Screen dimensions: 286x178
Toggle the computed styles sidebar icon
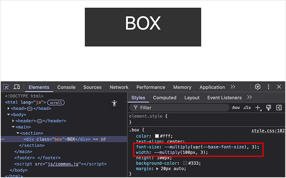(x=279, y=108)
